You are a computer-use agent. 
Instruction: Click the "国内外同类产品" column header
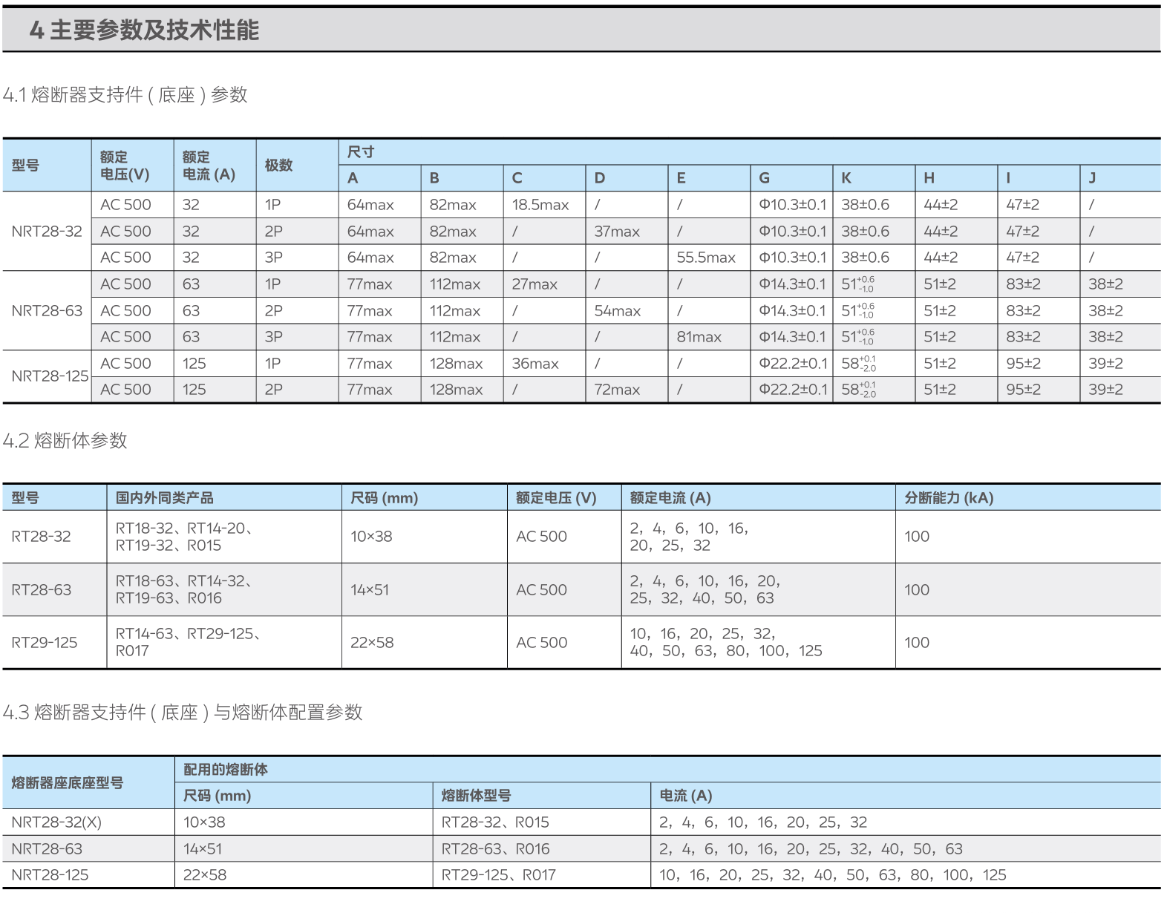click(x=164, y=498)
